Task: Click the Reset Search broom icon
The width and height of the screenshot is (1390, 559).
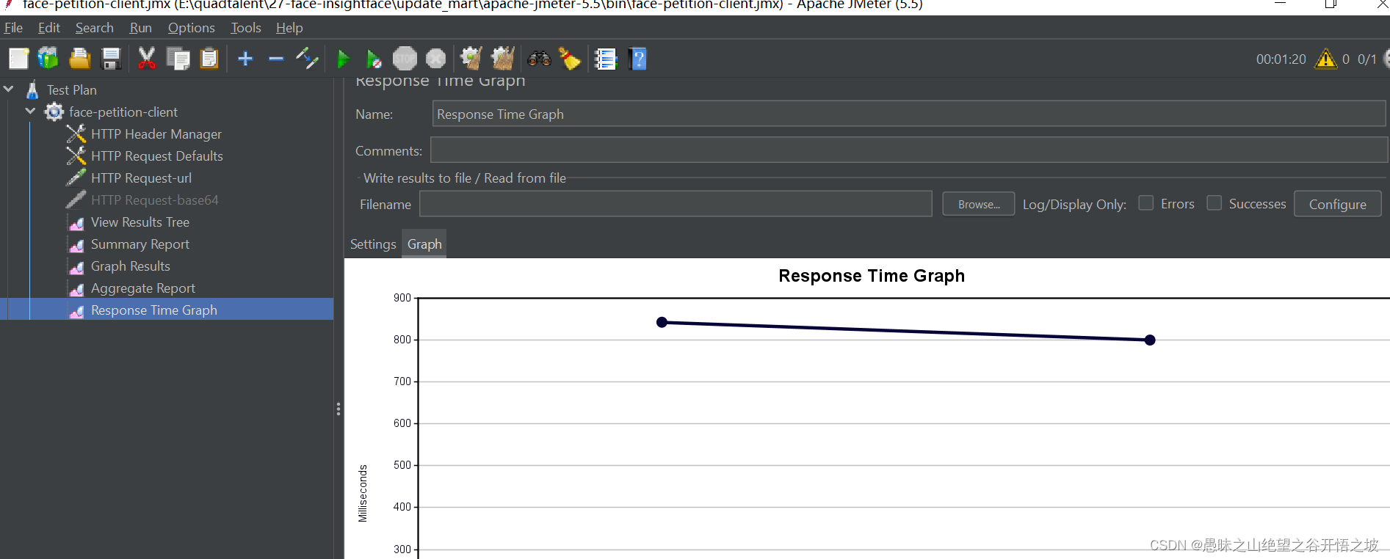Action: coord(570,59)
